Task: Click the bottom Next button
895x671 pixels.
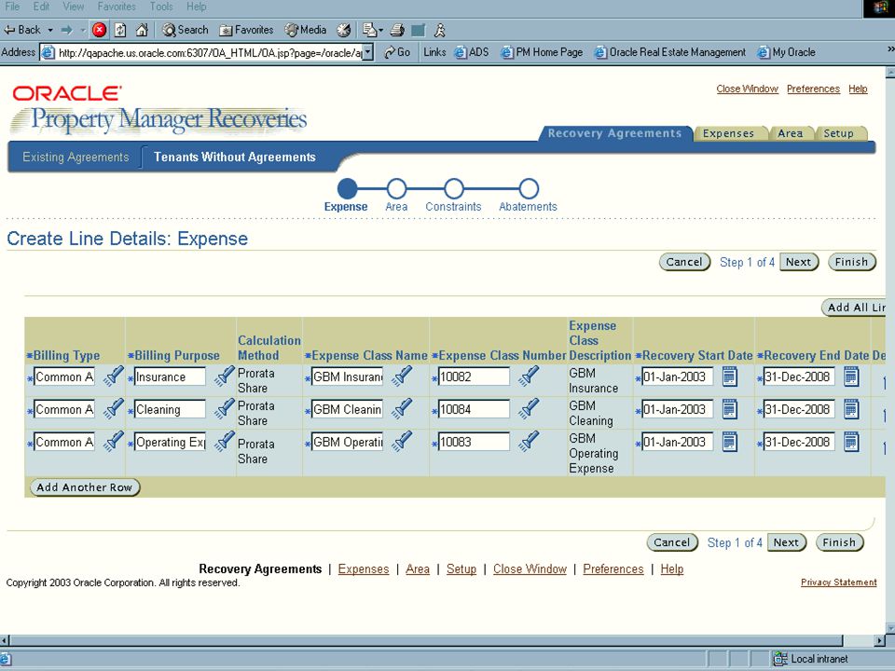Action: (786, 542)
